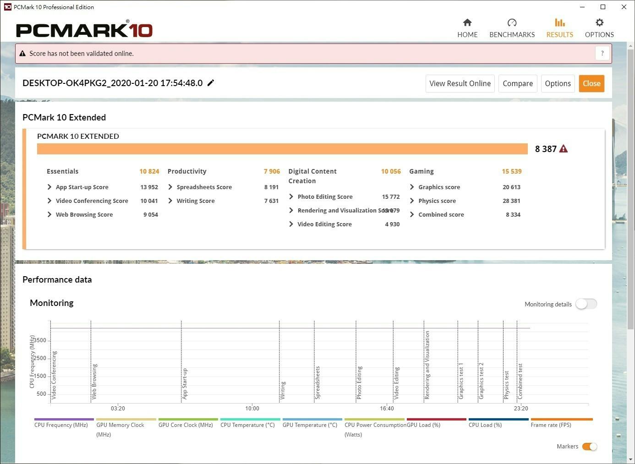Click the Productivity score 7 906
Image resolution: width=635 pixels, height=464 pixels.
coord(272,171)
